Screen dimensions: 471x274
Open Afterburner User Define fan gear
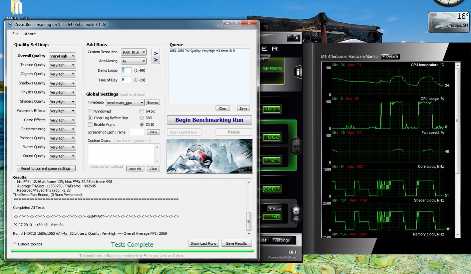296,213
